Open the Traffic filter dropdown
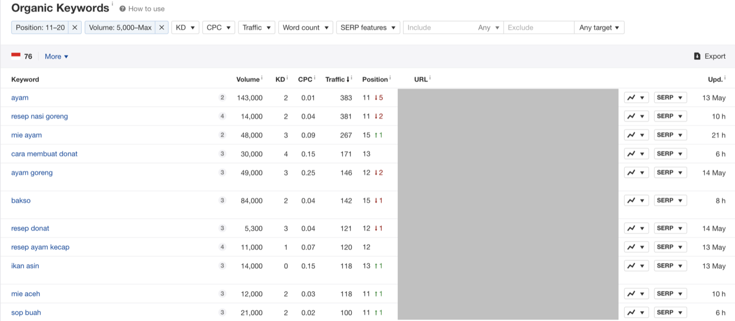 tap(256, 27)
